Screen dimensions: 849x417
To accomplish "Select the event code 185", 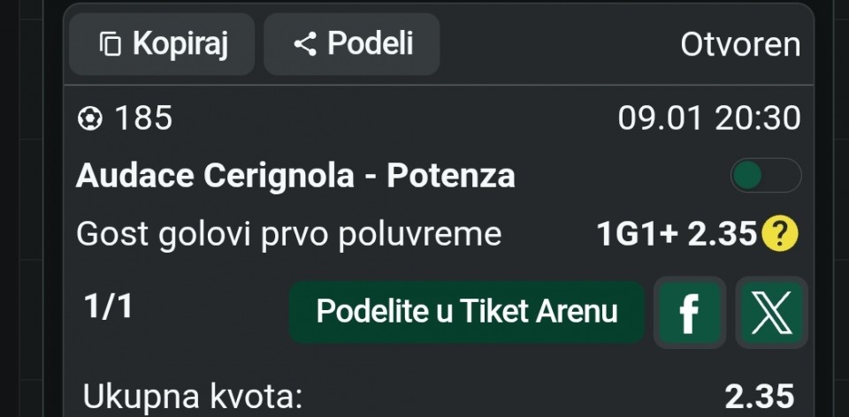I will pos(143,118).
